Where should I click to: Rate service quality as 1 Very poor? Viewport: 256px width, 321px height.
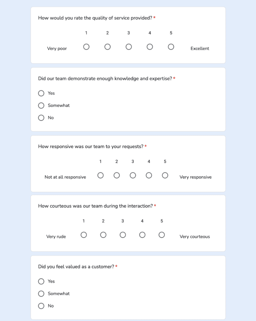(86, 47)
